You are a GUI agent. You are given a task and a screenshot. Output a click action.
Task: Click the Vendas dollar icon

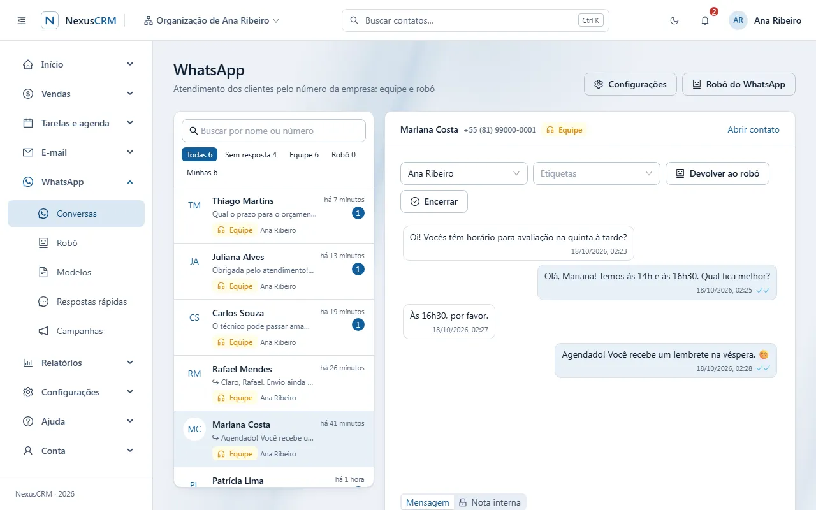28,94
